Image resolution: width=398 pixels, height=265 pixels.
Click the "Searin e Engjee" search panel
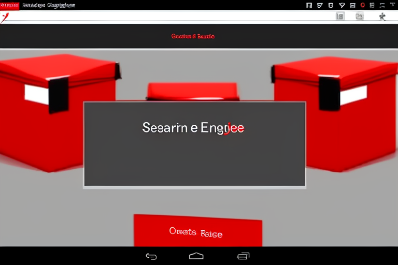coord(194,144)
